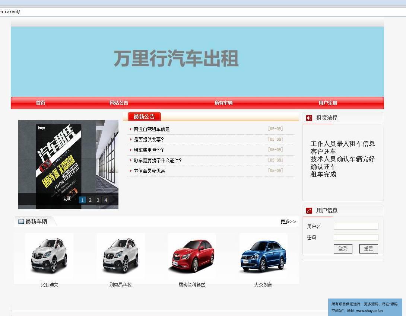
Task: Open announcement 南通自驾租车信息
Action: pos(152,129)
